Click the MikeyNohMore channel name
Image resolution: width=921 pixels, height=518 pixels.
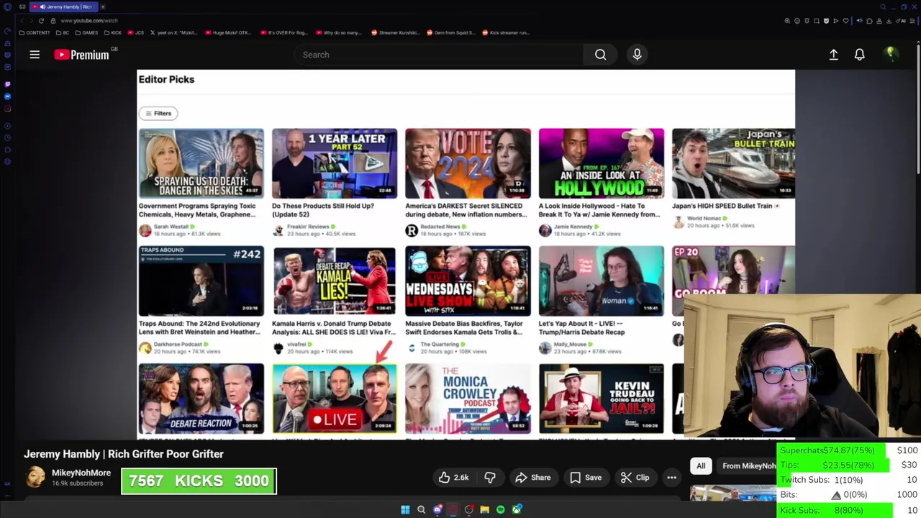[81, 473]
